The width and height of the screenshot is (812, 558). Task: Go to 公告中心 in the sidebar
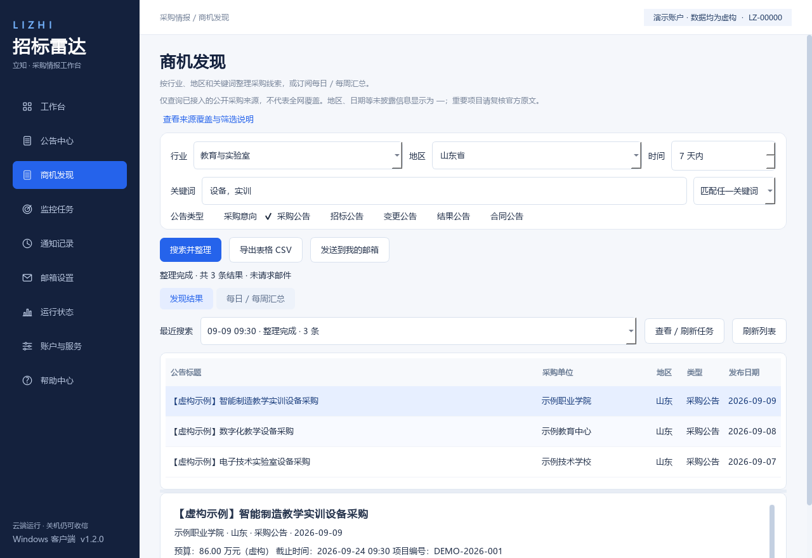(x=70, y=141)
